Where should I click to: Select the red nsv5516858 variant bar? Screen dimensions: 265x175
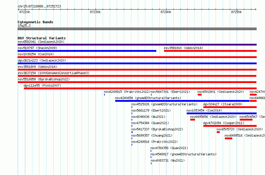coord(137,82)
